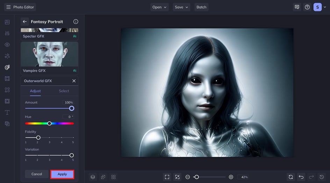Click the Batch button
The width and height of the screenshot is (330, 183).
coord(201,7)
